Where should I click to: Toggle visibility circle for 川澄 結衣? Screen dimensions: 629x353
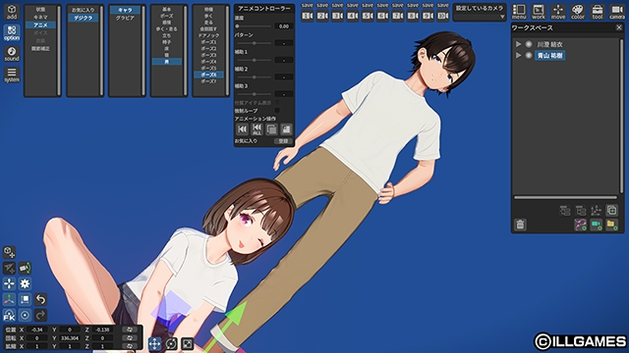[x=529, y=44]
